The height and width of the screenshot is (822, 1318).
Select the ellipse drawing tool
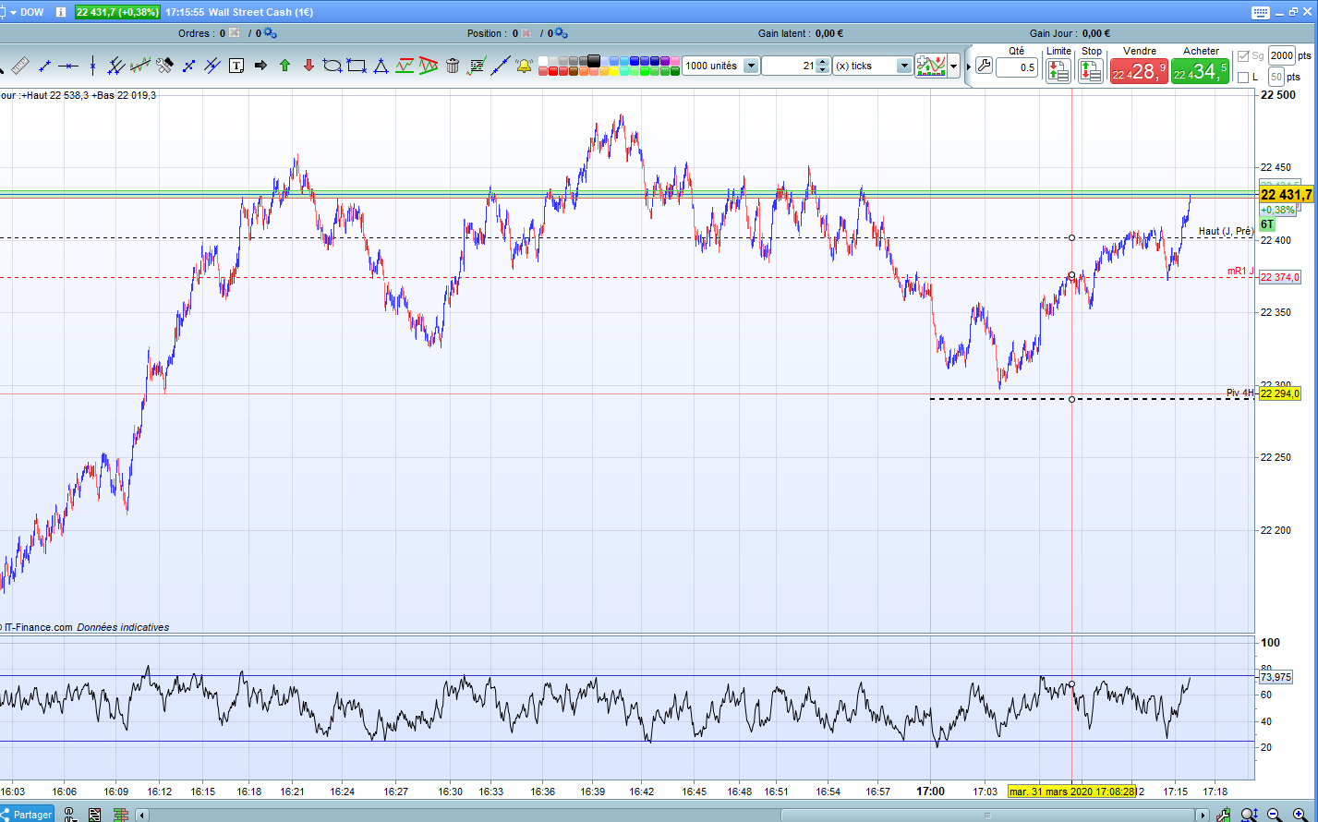coord(333,66)
